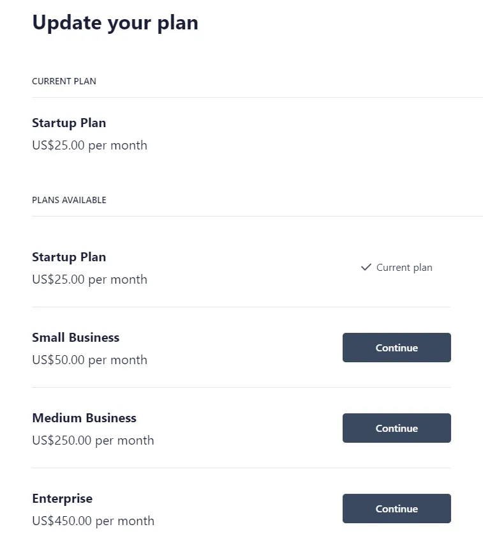
Task: Click the checkmark next to Current plan
Action: point(365,267)
